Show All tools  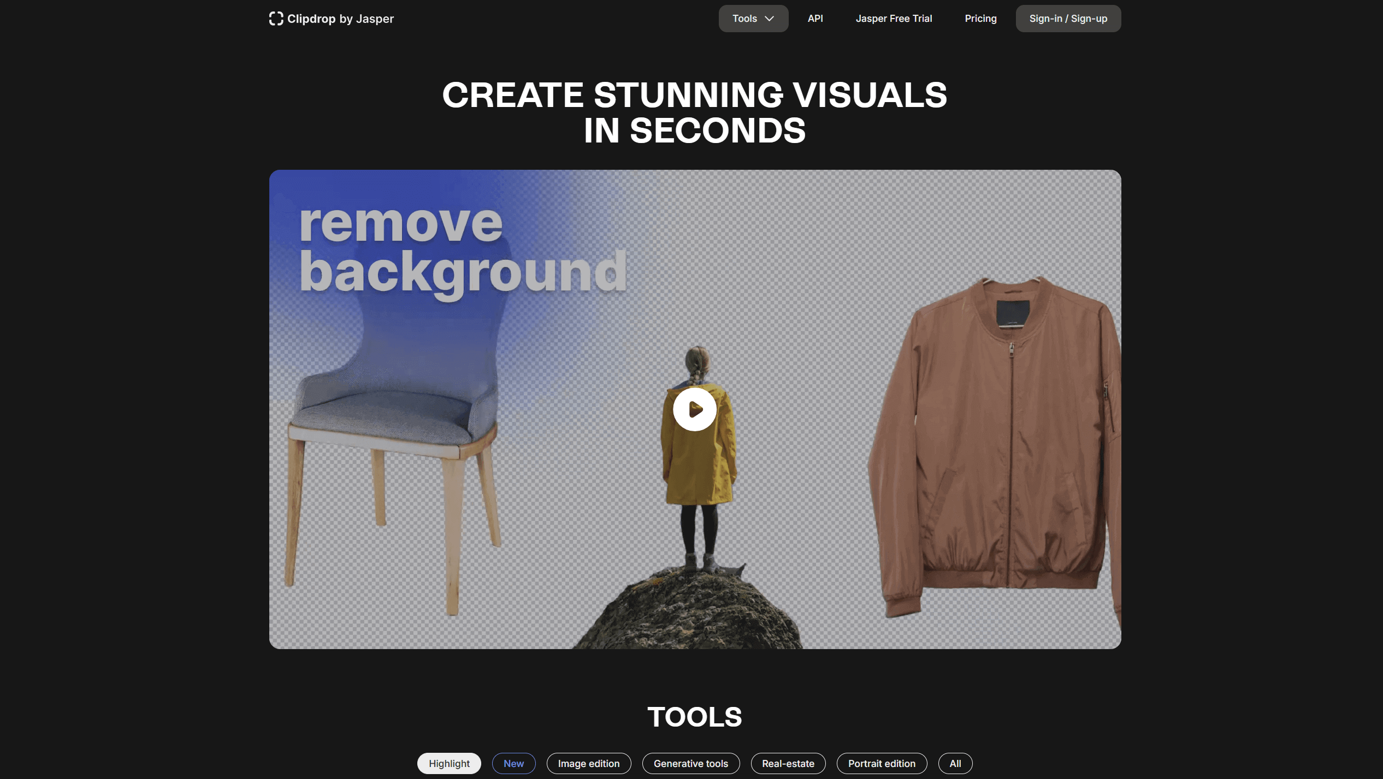[955, 763]
